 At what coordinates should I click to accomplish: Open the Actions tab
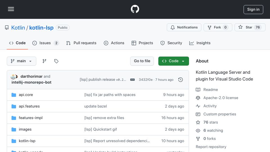[x=114, y=43]
